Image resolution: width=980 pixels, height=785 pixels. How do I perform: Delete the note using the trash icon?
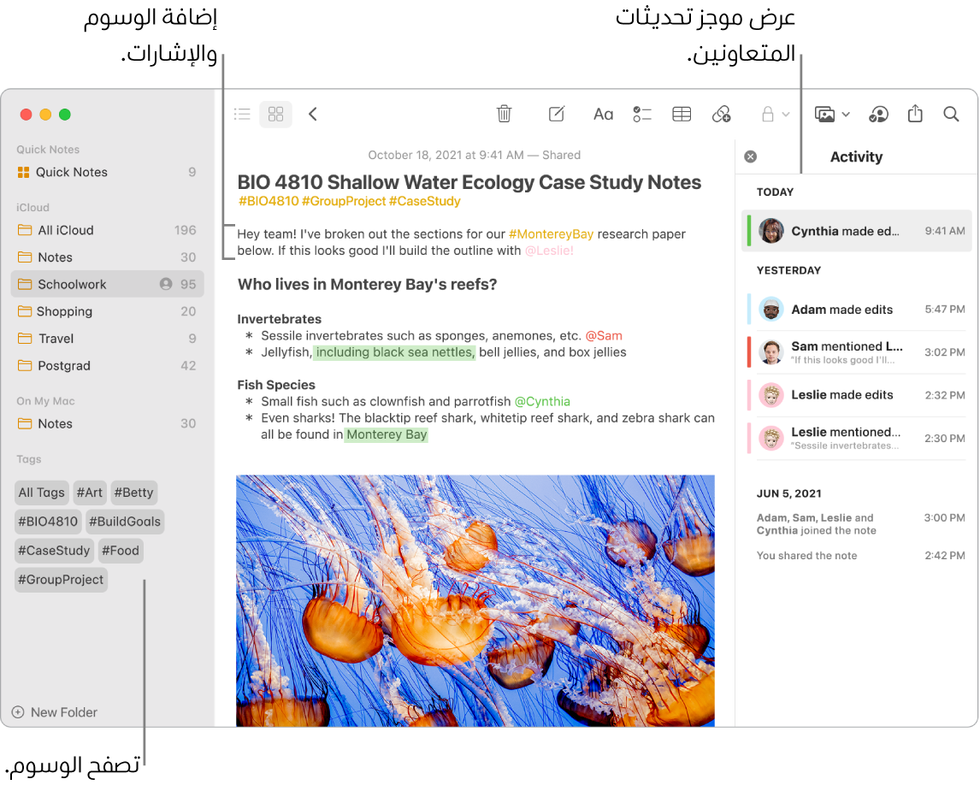coord(504,114)
